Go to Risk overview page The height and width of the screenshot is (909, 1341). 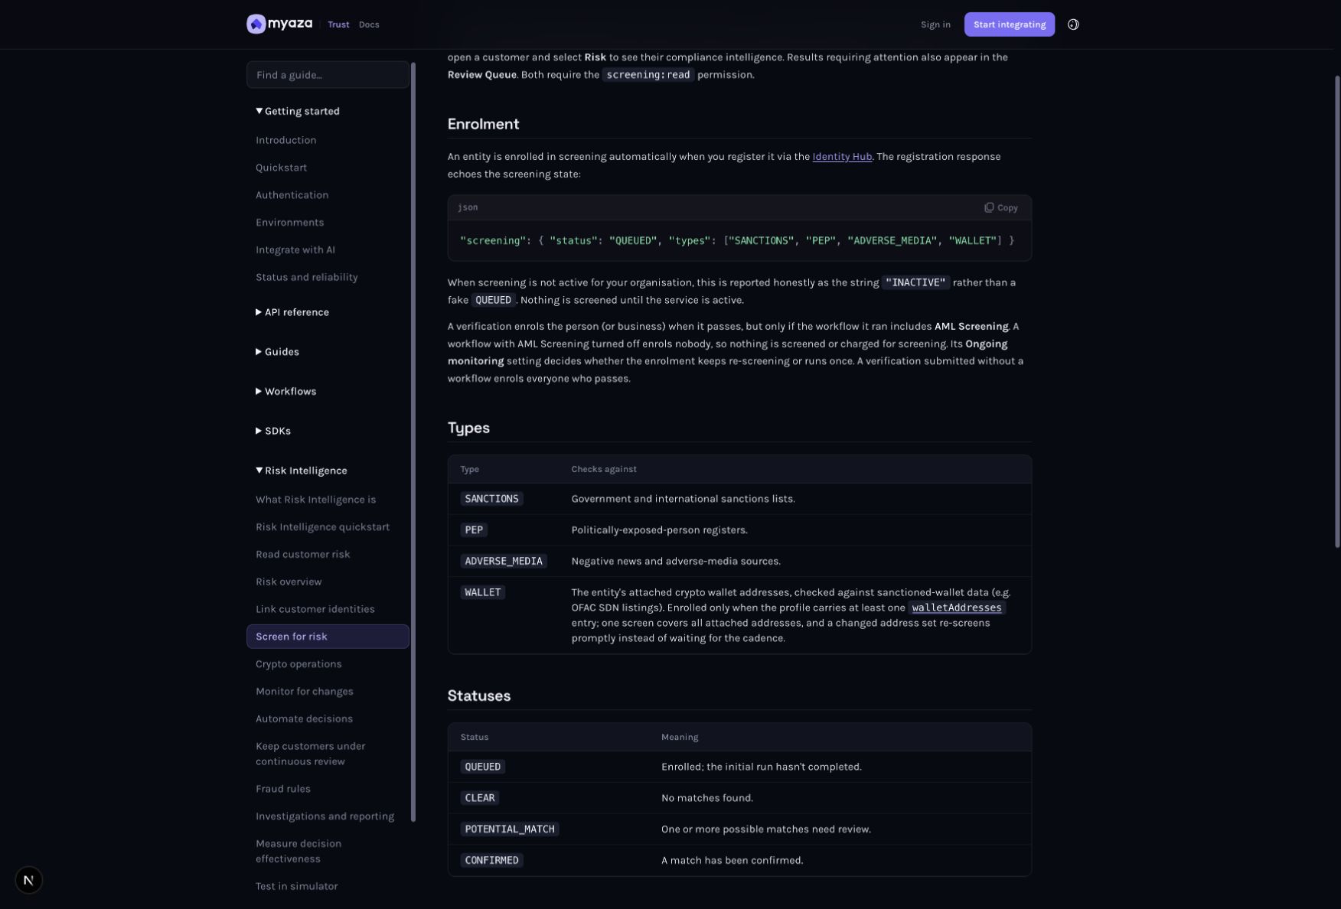[x=289, y=582]
